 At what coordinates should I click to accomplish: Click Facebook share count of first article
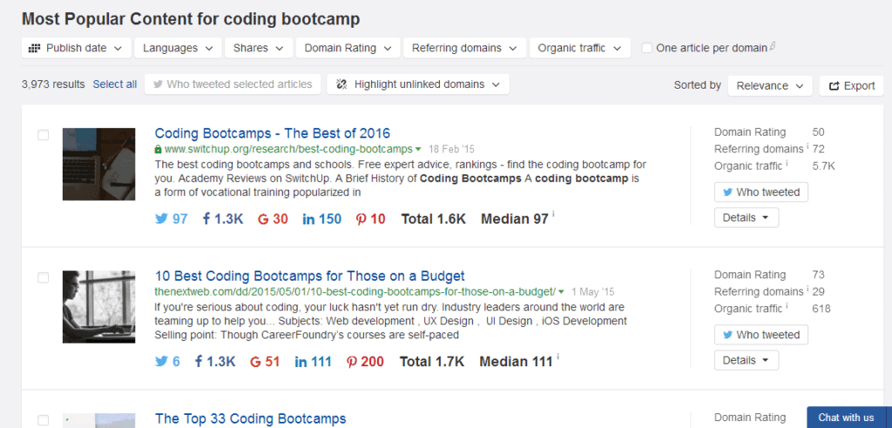(223, 219)
